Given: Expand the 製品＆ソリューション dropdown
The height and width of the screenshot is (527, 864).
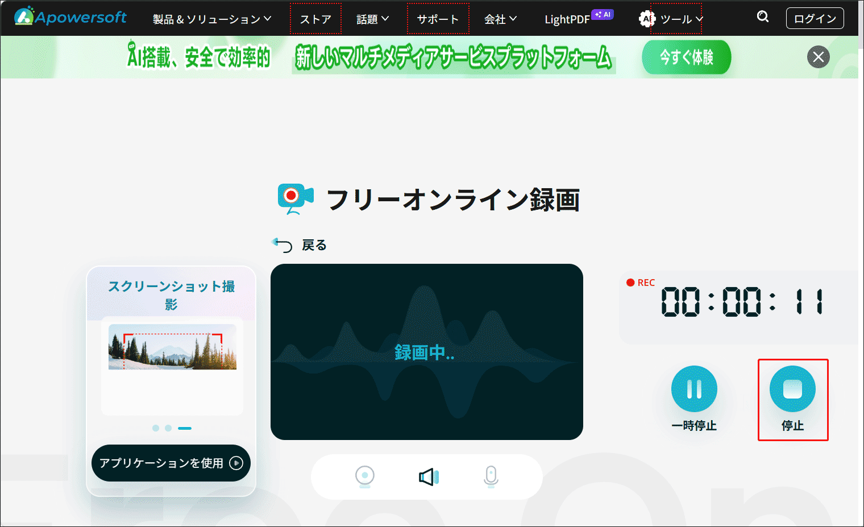Looking at the screenshot, I should tap(208, 18).
